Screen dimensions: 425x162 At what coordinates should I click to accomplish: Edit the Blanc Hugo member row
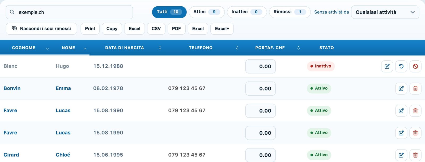387,66
